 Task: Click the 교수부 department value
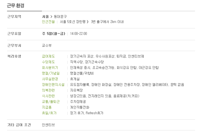[47, 46]
